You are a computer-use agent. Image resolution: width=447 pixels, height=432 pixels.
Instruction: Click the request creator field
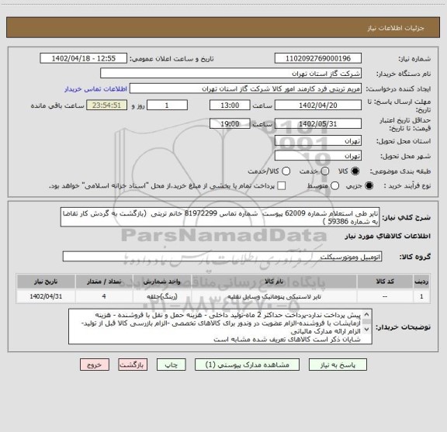(x=245, y=88)
